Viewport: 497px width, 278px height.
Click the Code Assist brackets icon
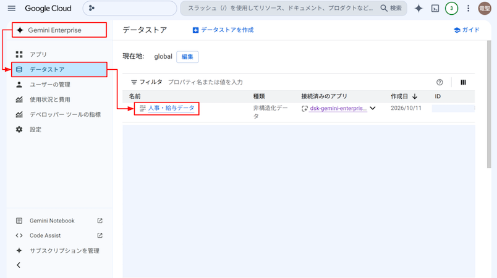point(19,235)
